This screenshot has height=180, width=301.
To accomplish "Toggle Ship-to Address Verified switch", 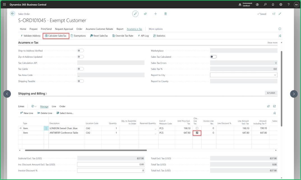I will (80, 51).
